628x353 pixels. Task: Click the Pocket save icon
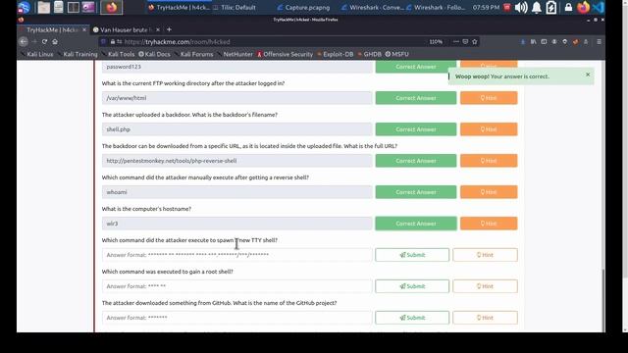(x=465, y=41)
